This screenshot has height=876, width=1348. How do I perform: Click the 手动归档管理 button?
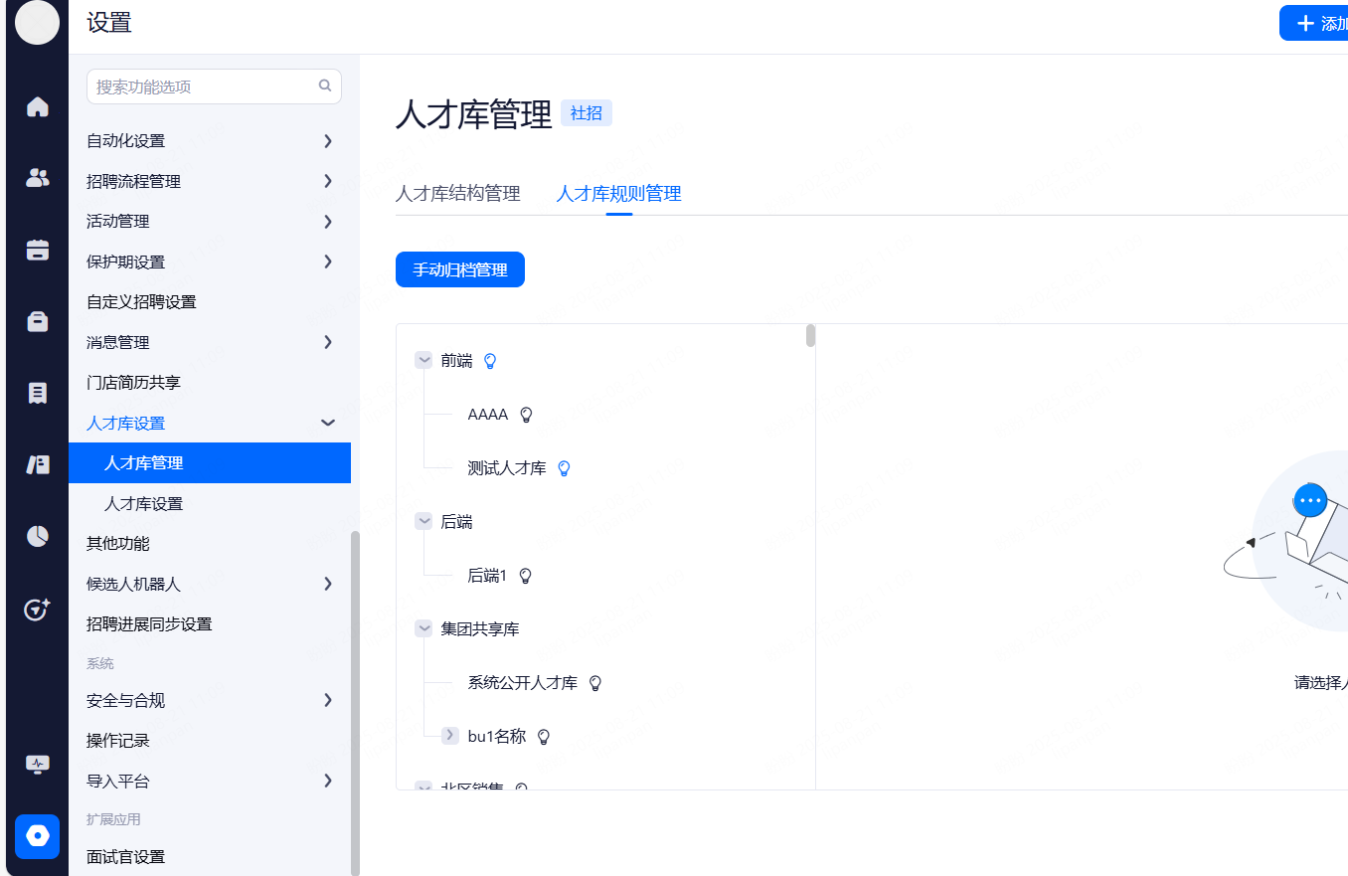(459, 270)
